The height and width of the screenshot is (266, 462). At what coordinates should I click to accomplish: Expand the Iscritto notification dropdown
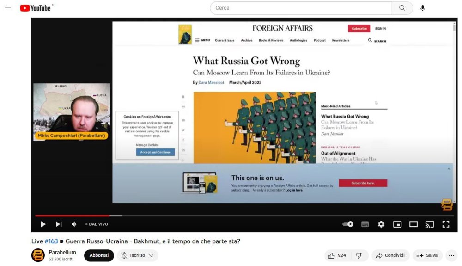click(x=137, y=255)
